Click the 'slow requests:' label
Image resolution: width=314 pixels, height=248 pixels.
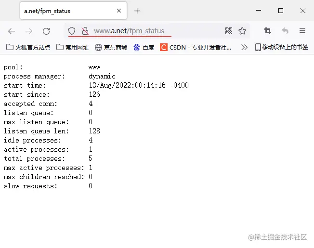pyautogui.click(x=30, y=186)
